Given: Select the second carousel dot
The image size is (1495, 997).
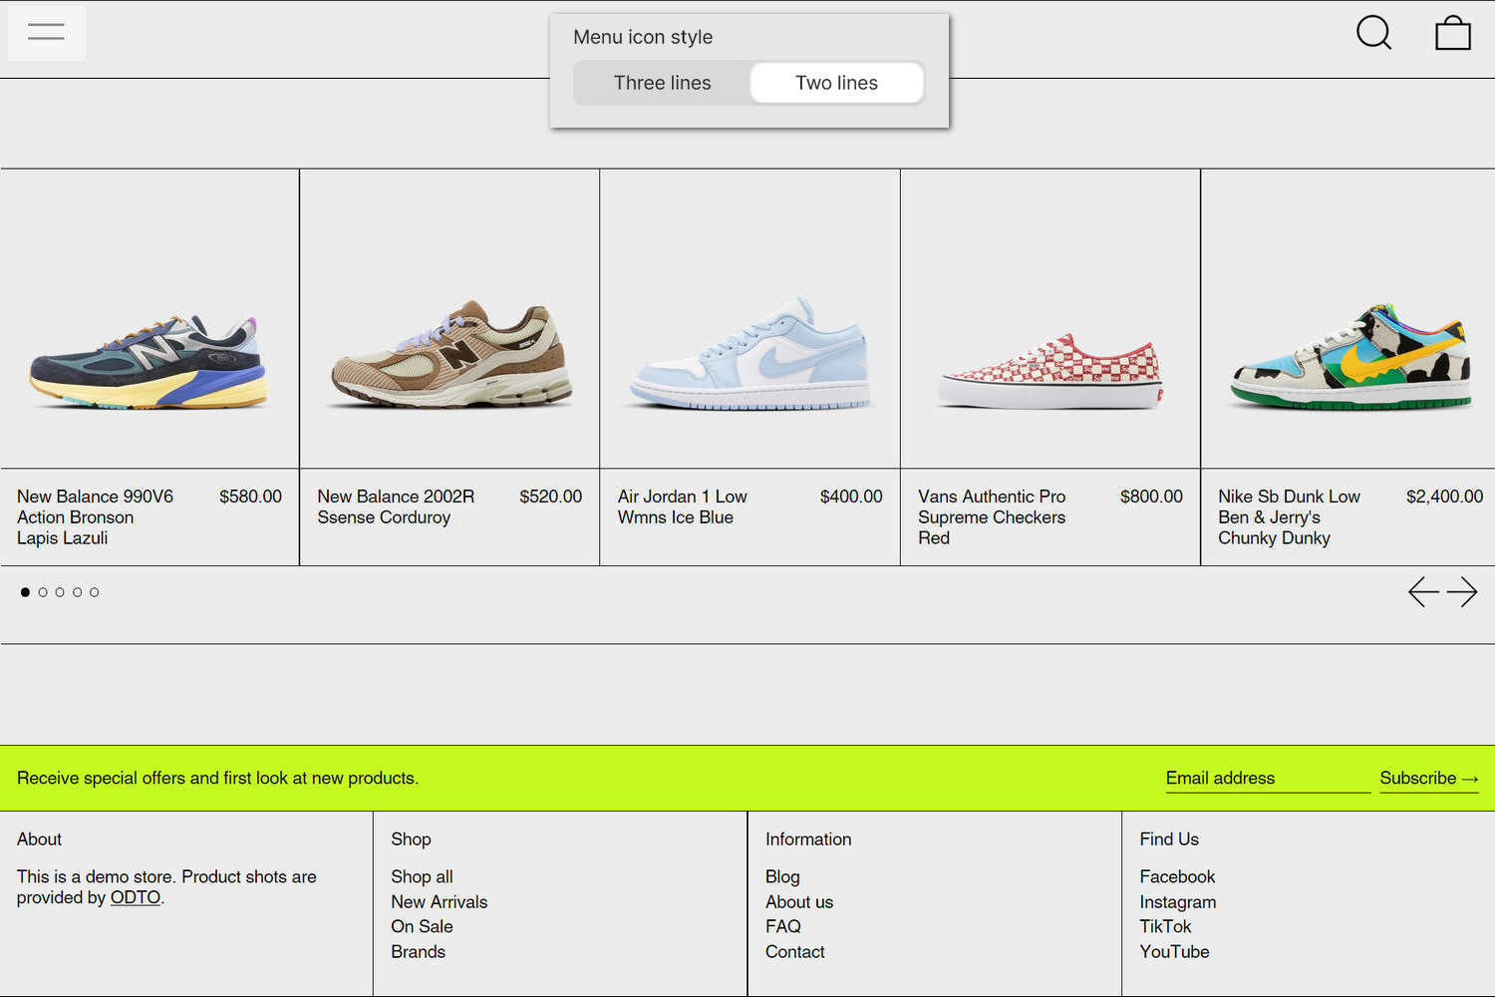Looking at the screenshot, I should tap(43, 591).
